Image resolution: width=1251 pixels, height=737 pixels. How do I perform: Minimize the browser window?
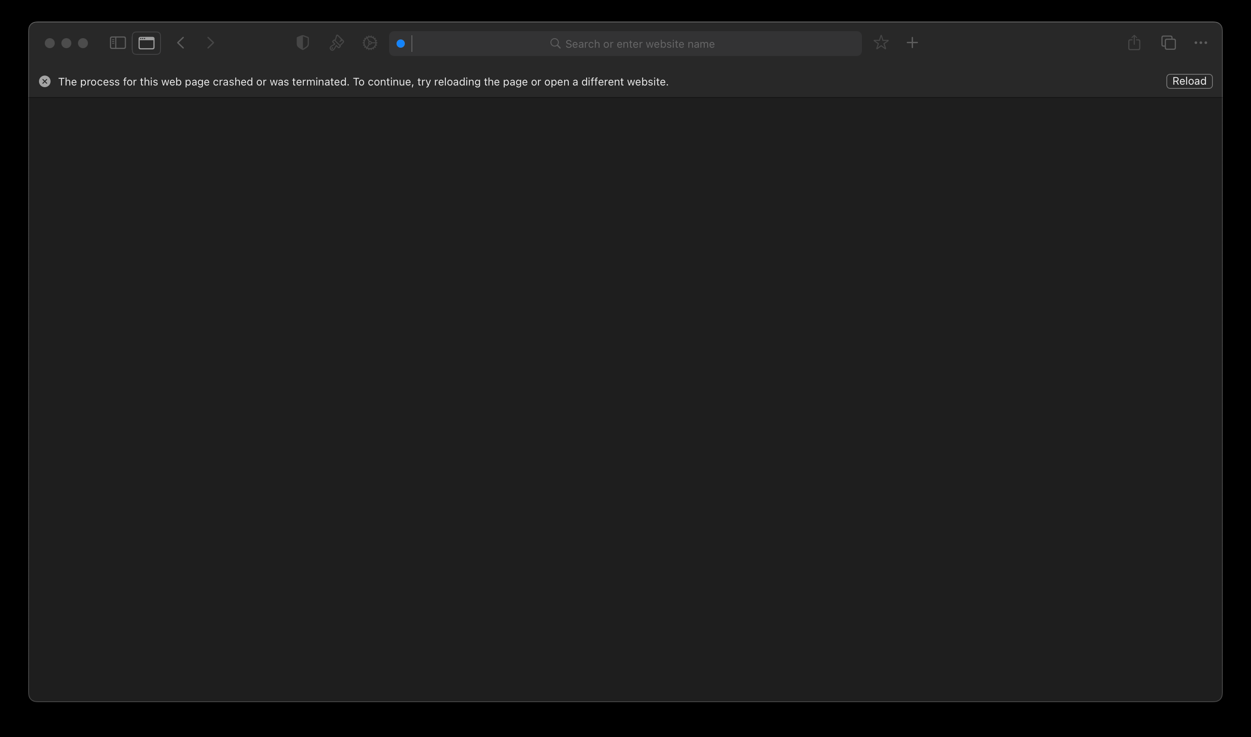pyautogui.click(x=66, y=43)
